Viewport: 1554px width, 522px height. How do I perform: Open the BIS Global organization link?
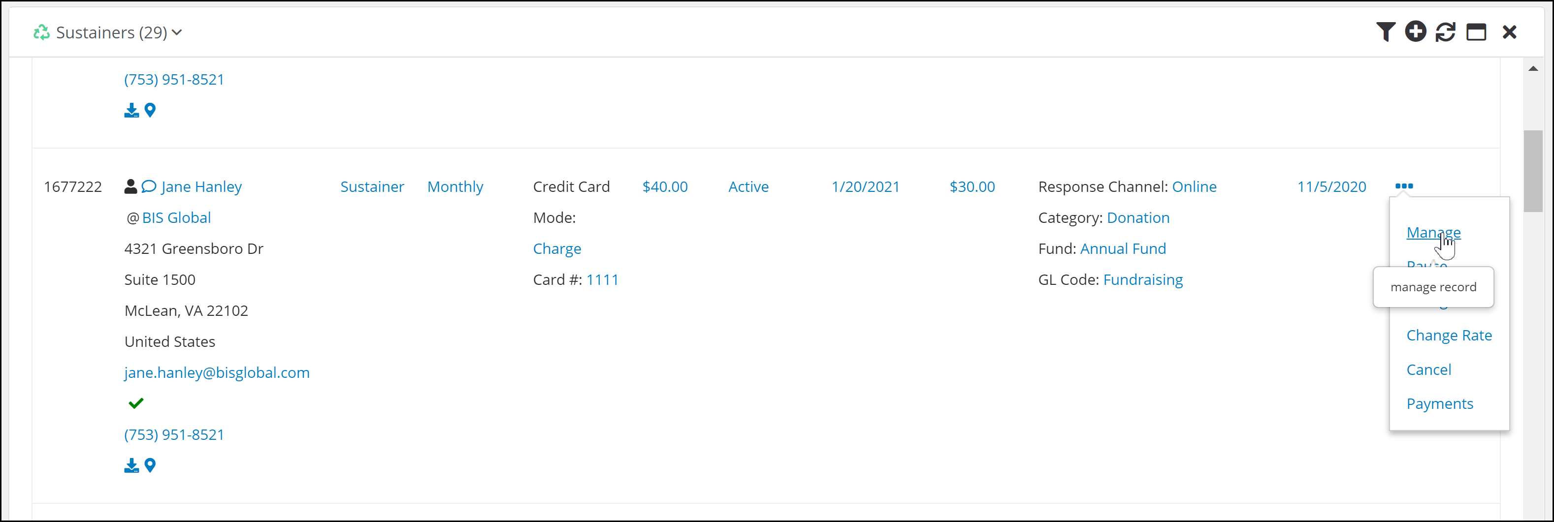coord(176,217)
